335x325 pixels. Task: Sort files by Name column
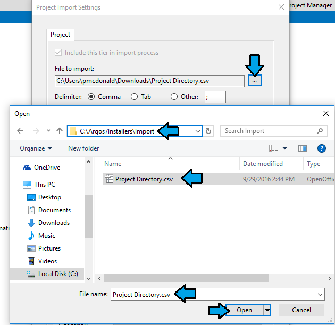[113, 164]
